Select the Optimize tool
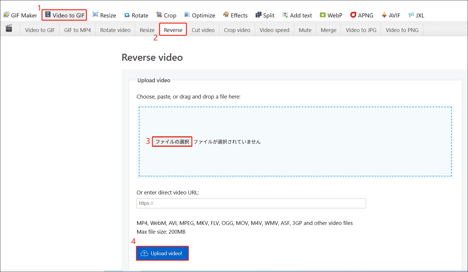Screen dimensions: 468x272 pyautogui.click(x=200, y=15)
